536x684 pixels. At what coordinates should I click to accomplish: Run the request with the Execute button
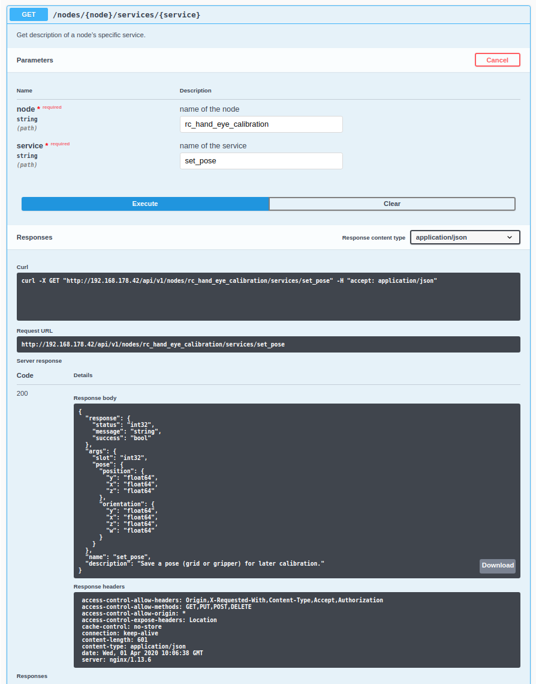[145, 204]
